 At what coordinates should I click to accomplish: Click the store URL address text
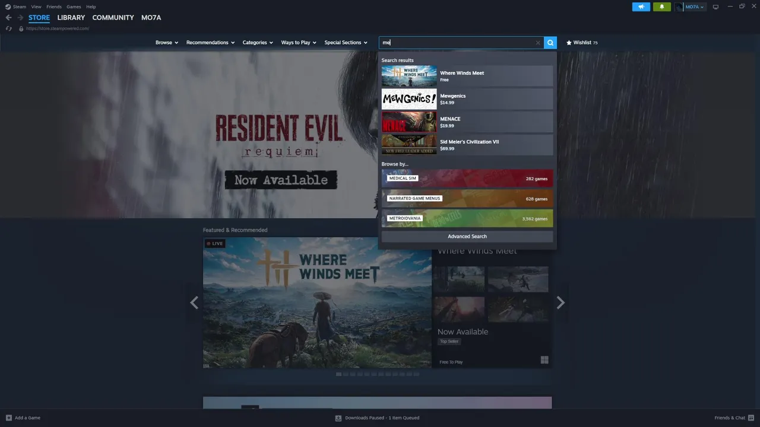click(x=58, y=28)
